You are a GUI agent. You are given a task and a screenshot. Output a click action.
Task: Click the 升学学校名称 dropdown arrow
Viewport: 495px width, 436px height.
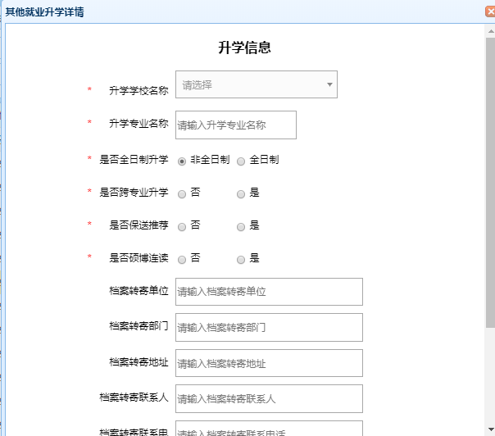(329, 84)
